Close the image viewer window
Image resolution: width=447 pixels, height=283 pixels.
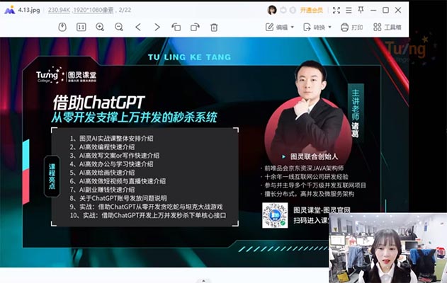pos(398,10)
